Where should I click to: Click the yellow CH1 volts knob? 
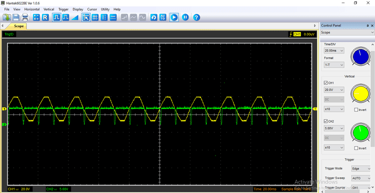coord(361,93)
